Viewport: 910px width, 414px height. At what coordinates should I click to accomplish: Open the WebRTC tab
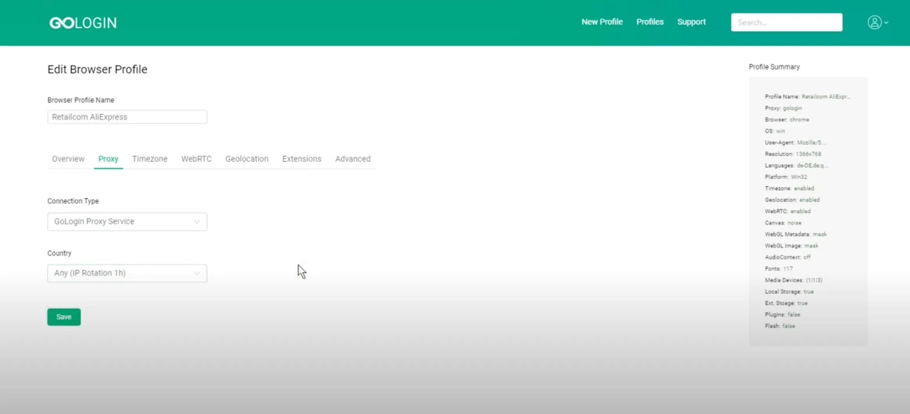(196, 159)
